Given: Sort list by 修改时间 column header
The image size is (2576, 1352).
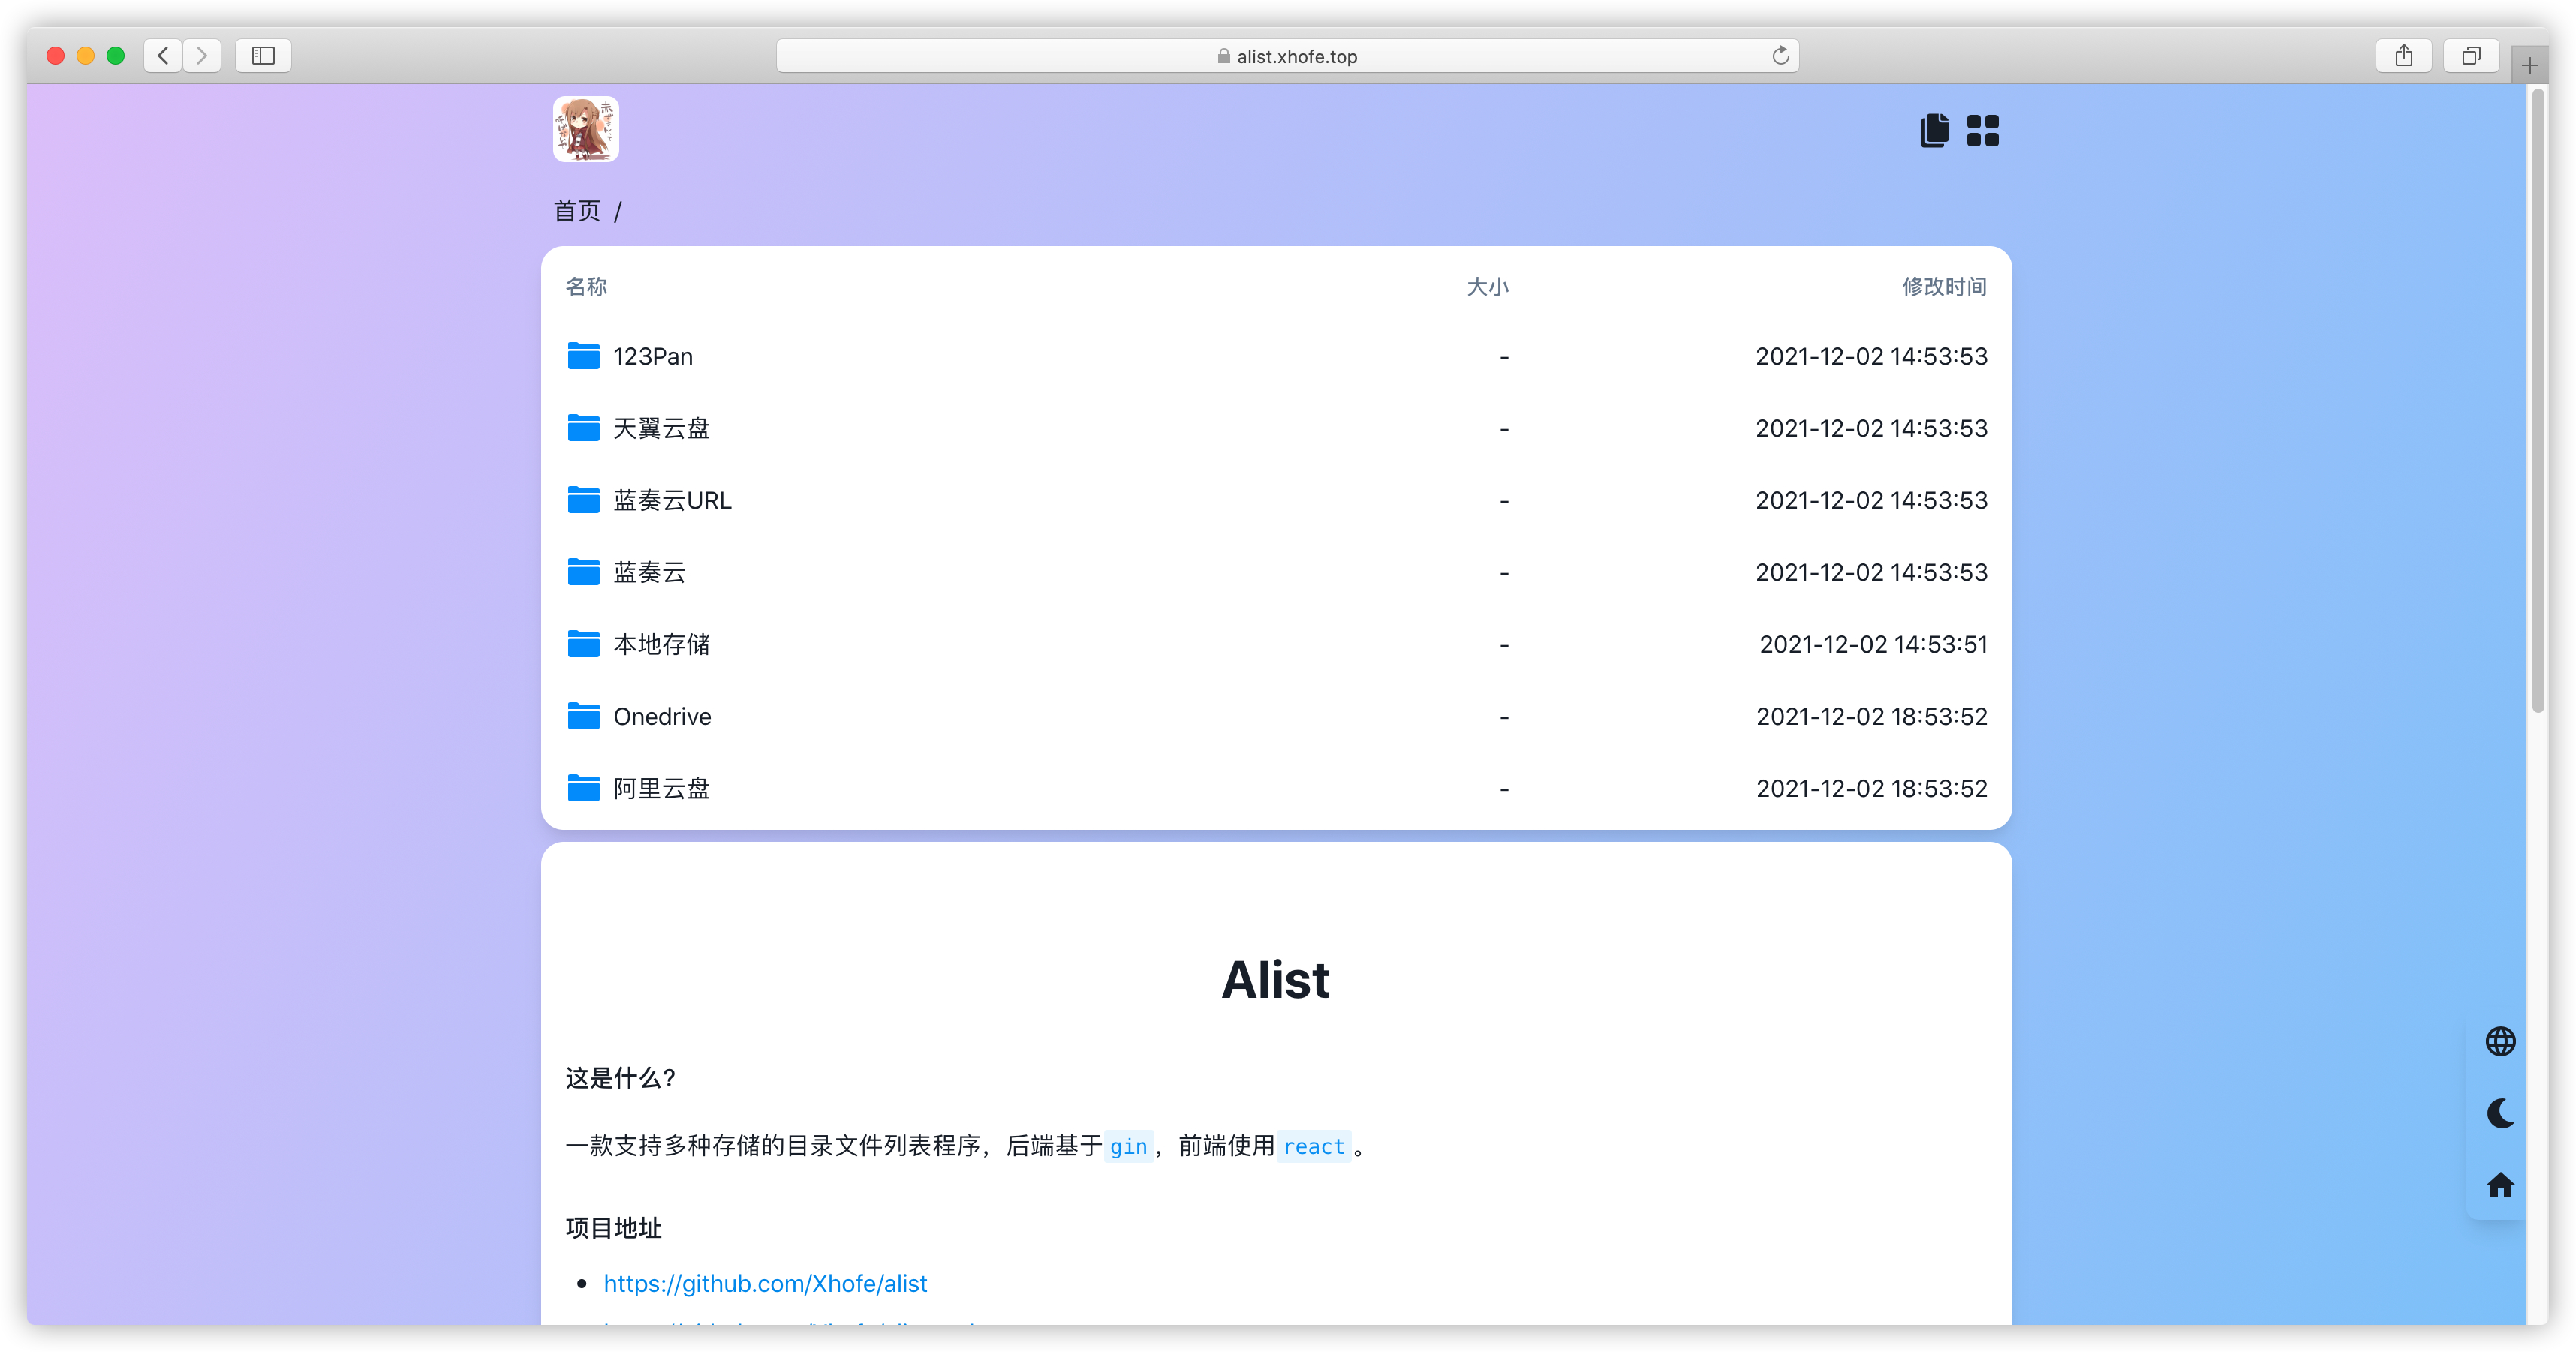Looking at the screenshot, I should click(1943, 287).
